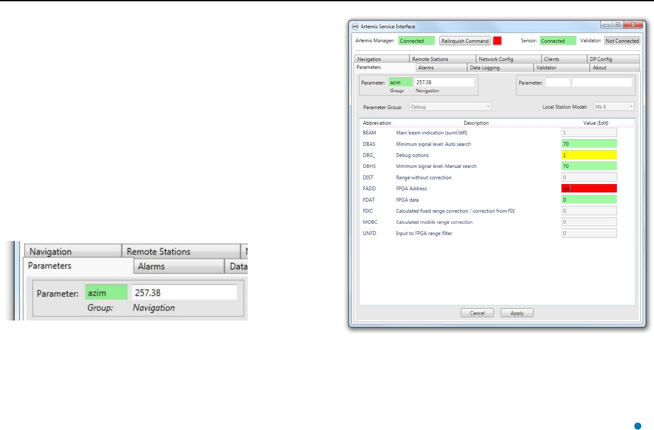654x430 pixels.
Task: Select the MOBC abbreviation cell
Action: click(x=370, y=222)
